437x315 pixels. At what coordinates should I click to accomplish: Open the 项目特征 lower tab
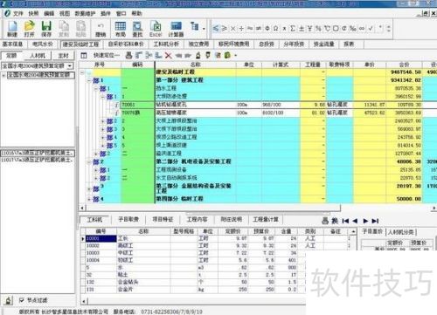(163, 219)
